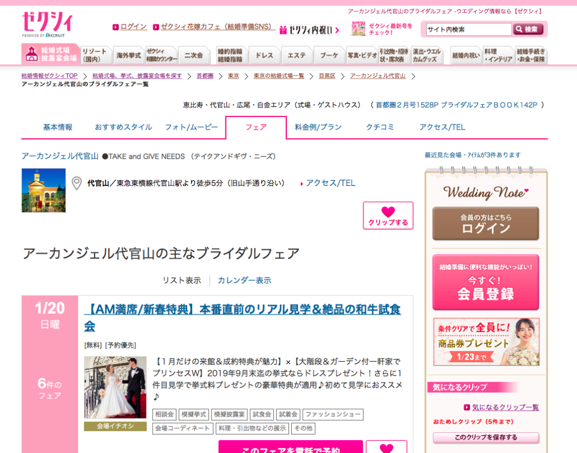Open the 商品券プレゼント banner
577x453 pixels.
486,342
